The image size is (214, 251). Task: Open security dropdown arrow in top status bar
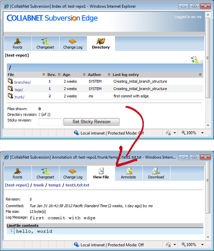pyautogui.click(x=175, y=133)
